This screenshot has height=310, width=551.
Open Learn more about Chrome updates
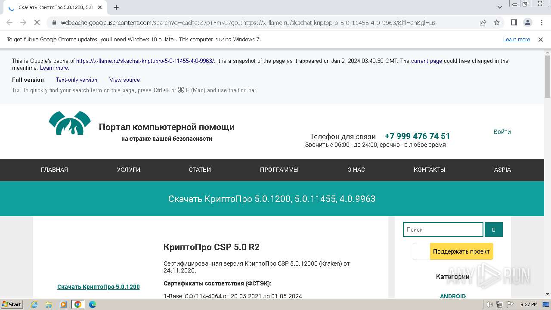[x=517, y=40]
